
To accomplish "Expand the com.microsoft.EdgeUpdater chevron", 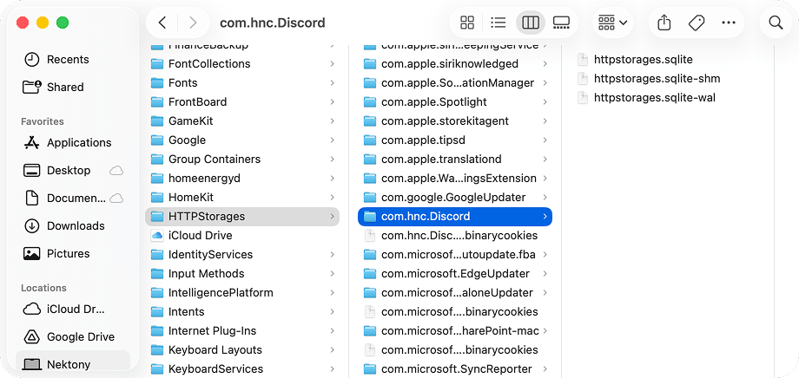I will click(x=545, y=274).
